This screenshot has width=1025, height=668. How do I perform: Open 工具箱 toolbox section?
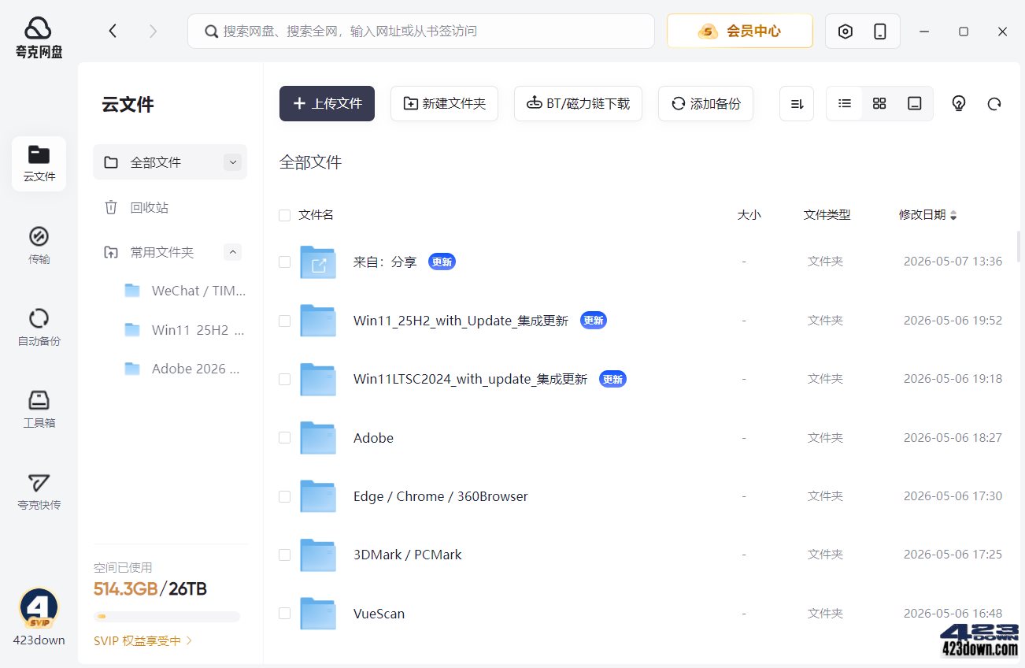[39, 409]
